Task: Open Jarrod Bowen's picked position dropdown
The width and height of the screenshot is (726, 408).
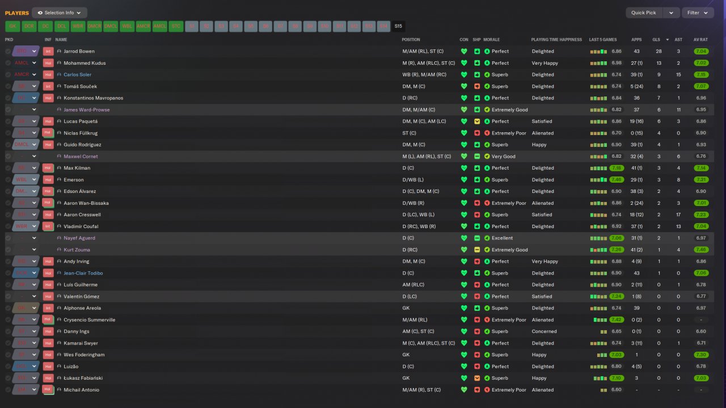Action: 26,51
